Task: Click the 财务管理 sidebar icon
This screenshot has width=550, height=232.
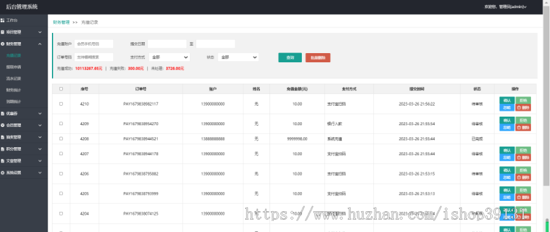Action: point(2,44)
